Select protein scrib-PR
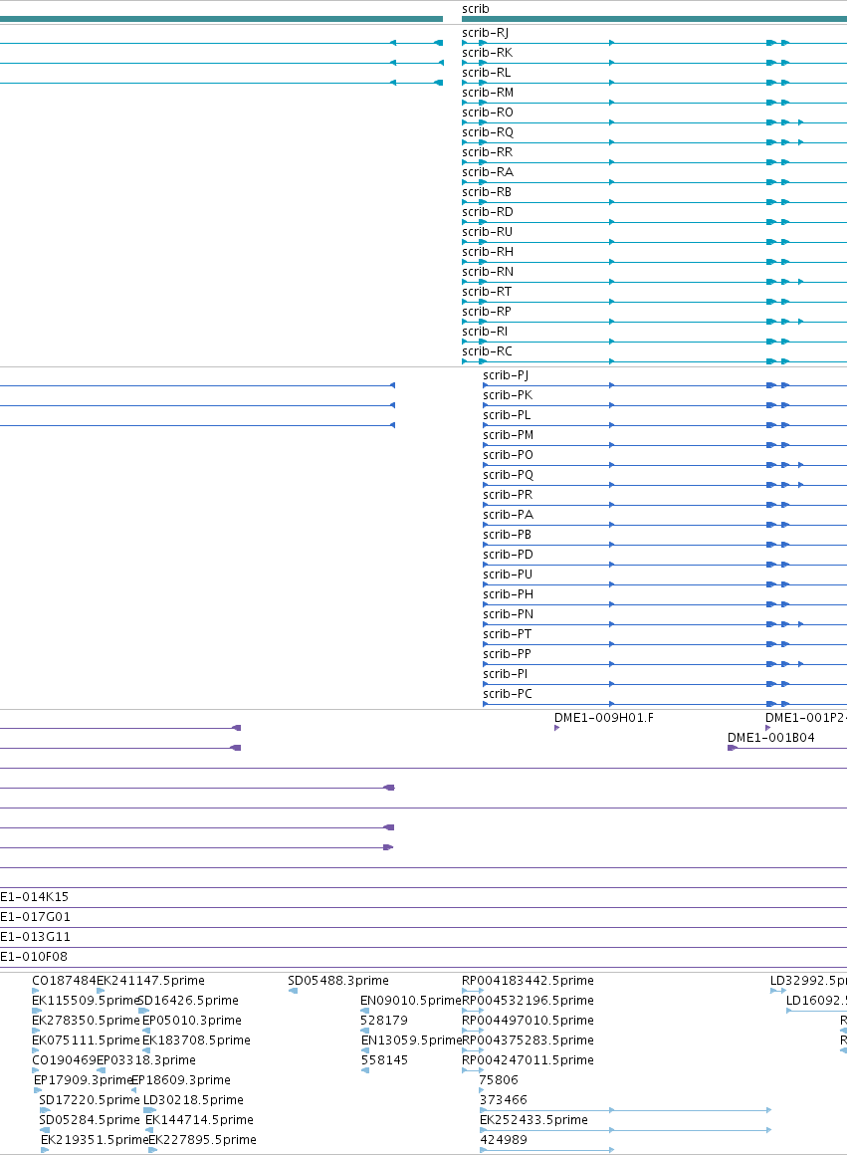The height and width of the screenshot is (1155, 847). pyautogui.click(x=508, y=494)
